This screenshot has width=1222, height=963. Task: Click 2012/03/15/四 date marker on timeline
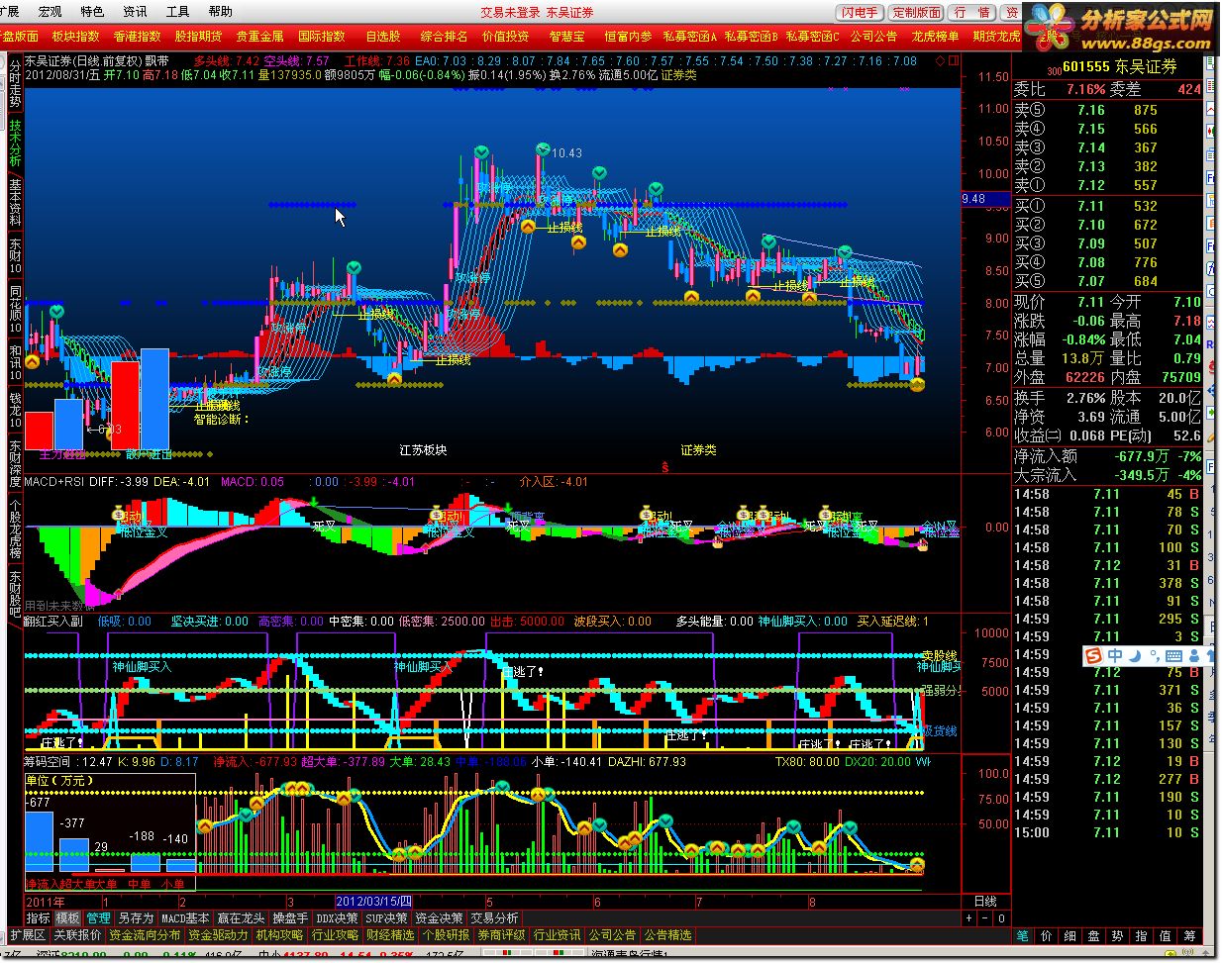point(372,902)
